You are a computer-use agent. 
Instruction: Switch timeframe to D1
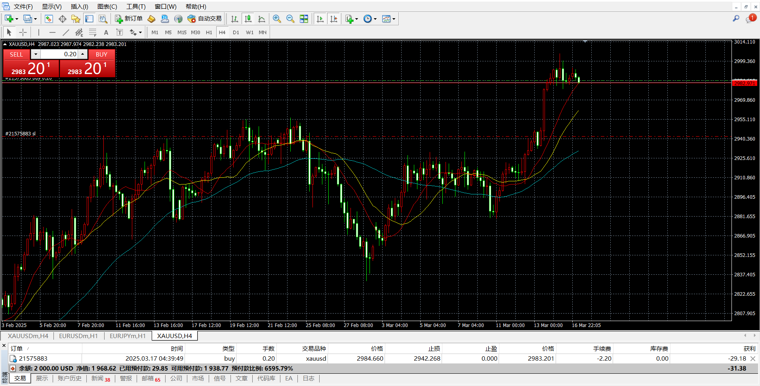236,32
